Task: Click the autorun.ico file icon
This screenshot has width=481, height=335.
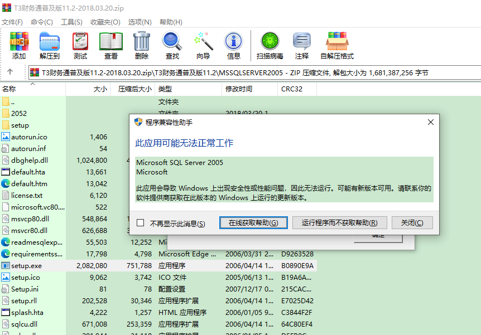Action: pos(6,137)
